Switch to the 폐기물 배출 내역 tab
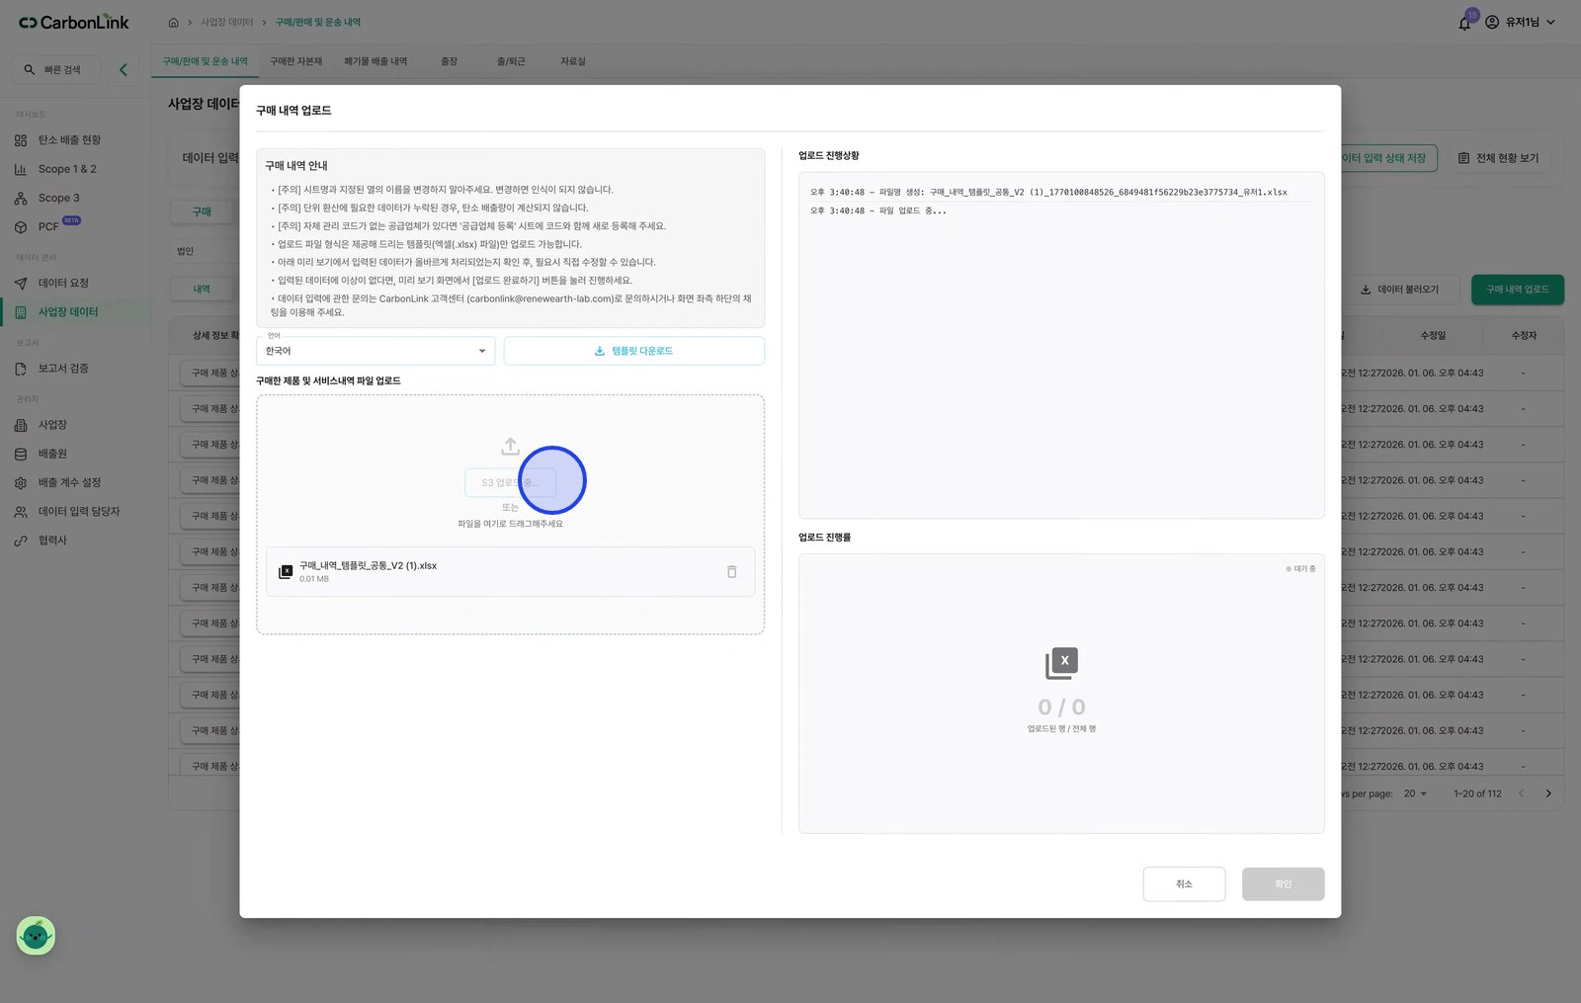The image size is (1581, 1003). [375, 61]
